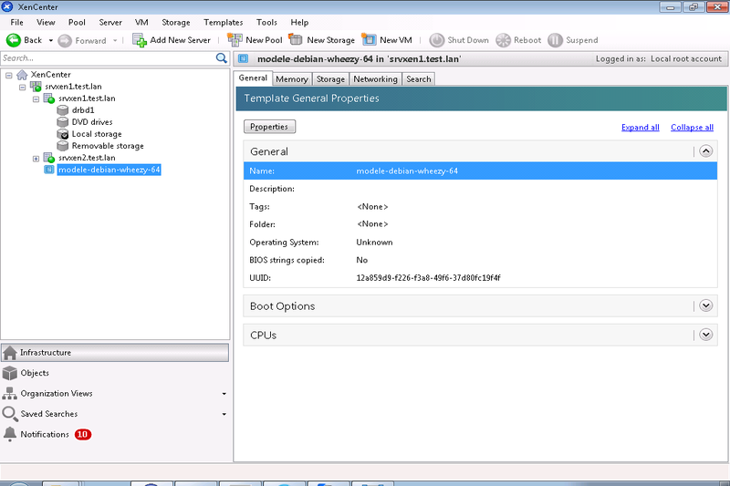The image size is (730, 486).
Task: Click the Suspend pause icon
Action: click(555, 40)
